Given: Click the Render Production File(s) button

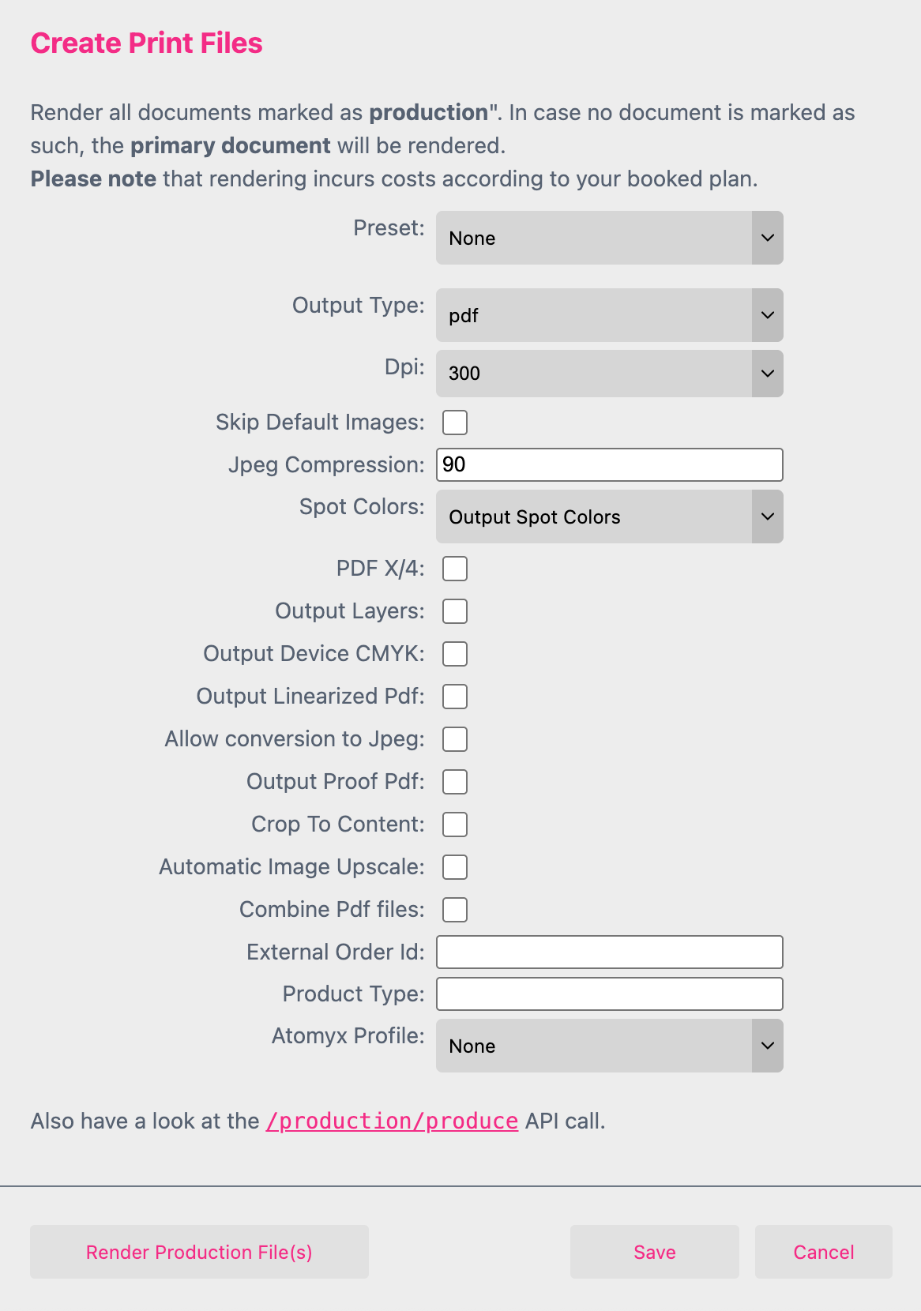Looking at the screenshot, I should (199, 1252).
